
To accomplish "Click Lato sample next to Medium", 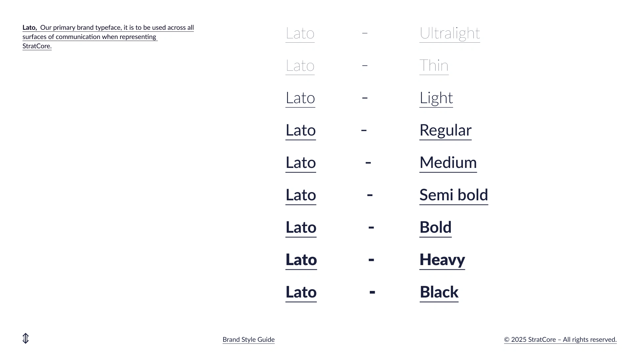I will coord(301,163).
